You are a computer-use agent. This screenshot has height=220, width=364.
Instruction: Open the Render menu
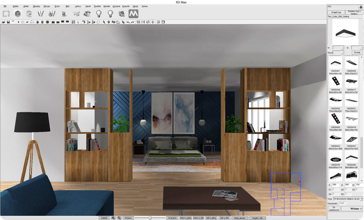pyautogui.click(x=106, y=6)
